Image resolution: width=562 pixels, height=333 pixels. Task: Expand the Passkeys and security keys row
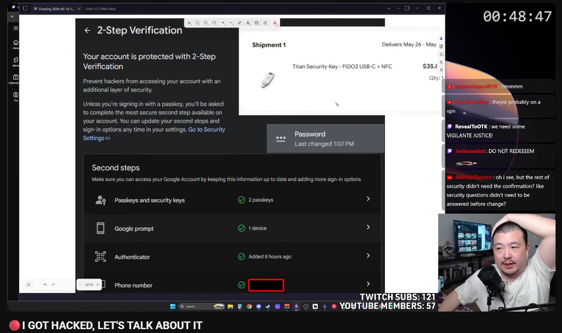[x=232, y=200]
